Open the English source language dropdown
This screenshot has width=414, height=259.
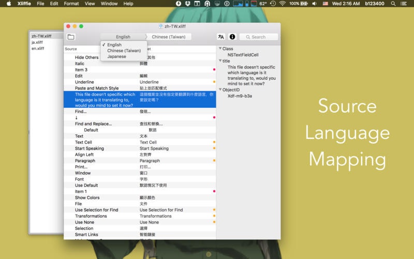point(123,37)
